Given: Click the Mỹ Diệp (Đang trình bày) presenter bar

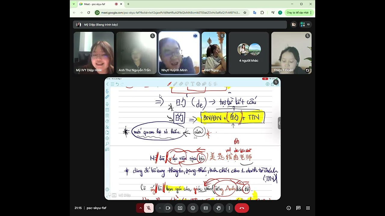Looking at the screenshot, I should (x=180, y=25).
